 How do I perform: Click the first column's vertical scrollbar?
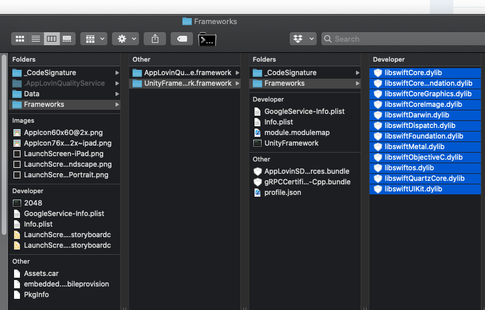[4, 144]
